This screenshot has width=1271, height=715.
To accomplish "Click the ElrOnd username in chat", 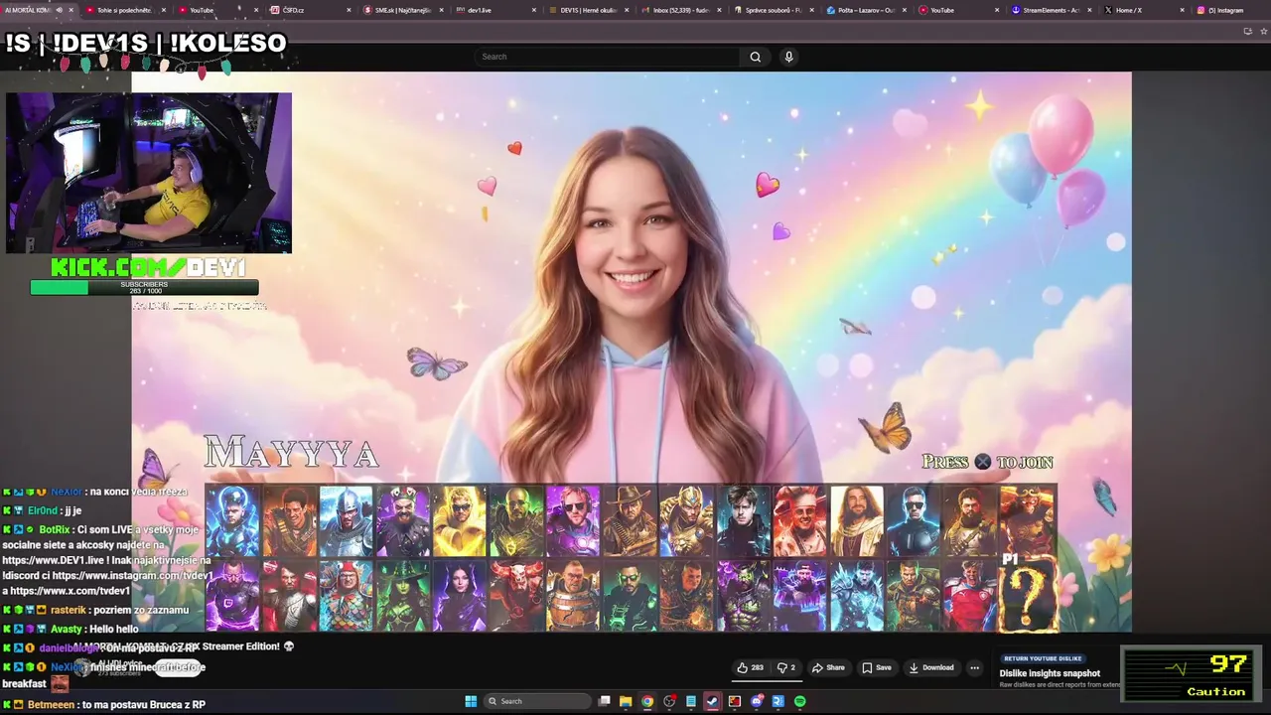I will point(42,510).
